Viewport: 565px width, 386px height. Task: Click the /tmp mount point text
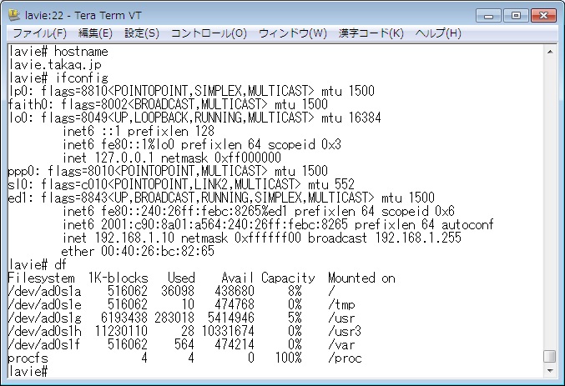point(341,304)
